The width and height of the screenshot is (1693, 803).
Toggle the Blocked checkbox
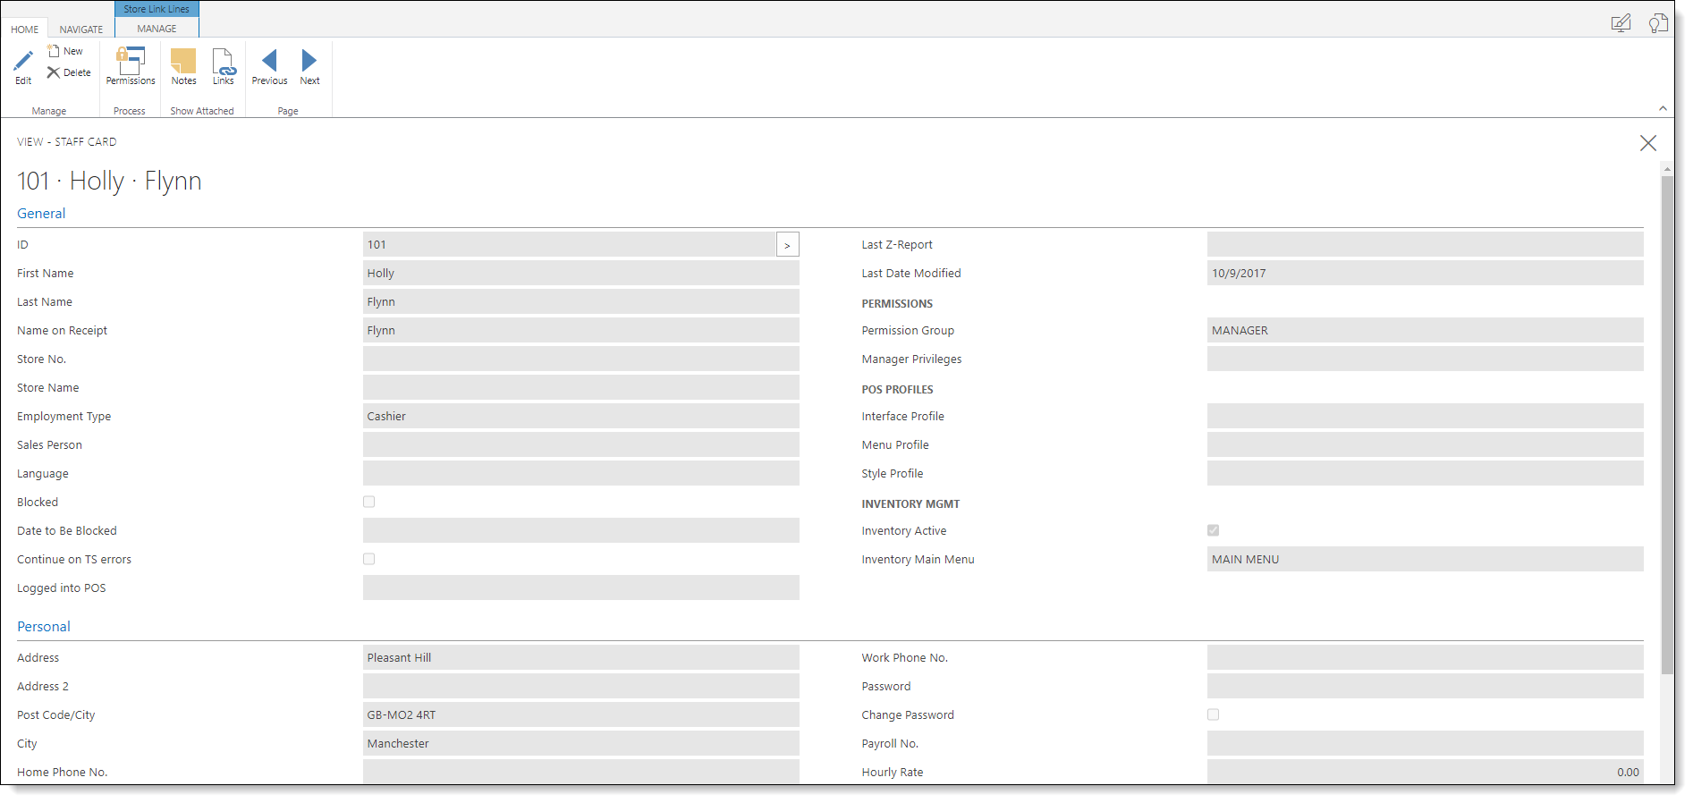click(368, 502)
